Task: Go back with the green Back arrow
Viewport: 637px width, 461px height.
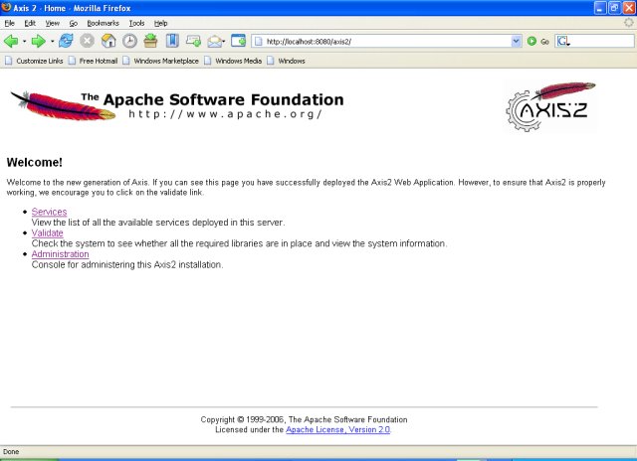Action: pyautogui.click(x=11, y=41)
